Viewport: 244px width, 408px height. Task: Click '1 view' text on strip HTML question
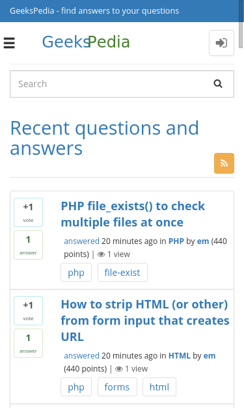tap(136, 369)
